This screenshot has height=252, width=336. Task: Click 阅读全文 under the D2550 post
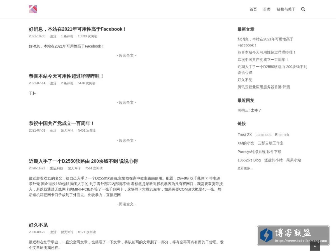(x=126, y=204)
